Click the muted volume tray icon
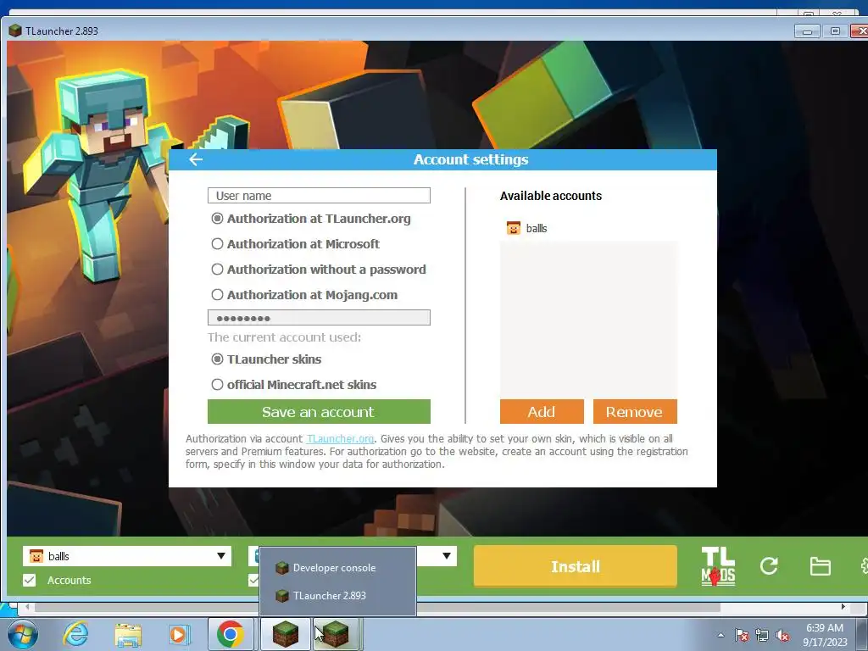 [x=782, y=635]
